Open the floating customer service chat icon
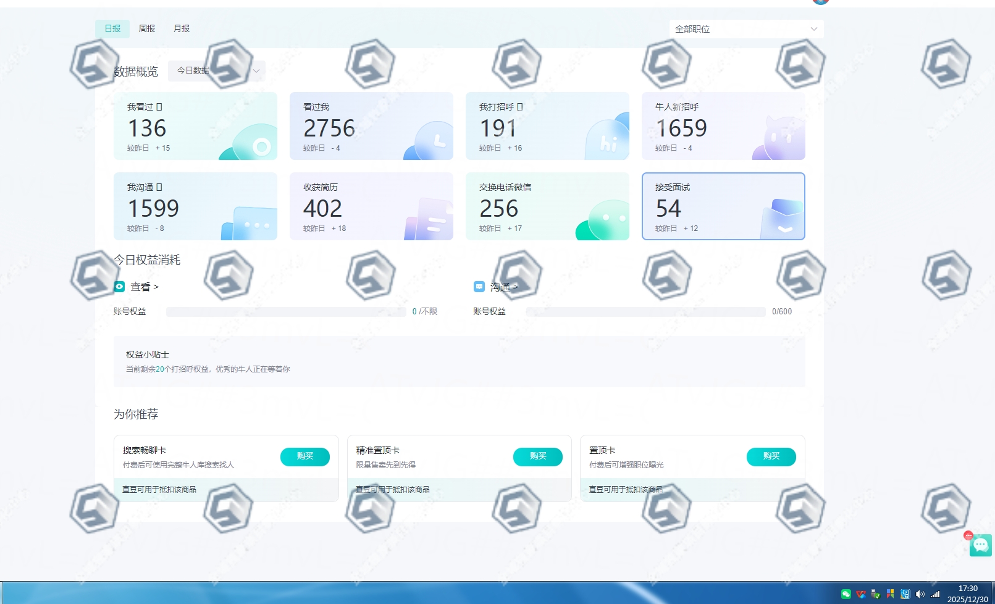The width and height of the screenshot is (995, 604). [980, 545]
